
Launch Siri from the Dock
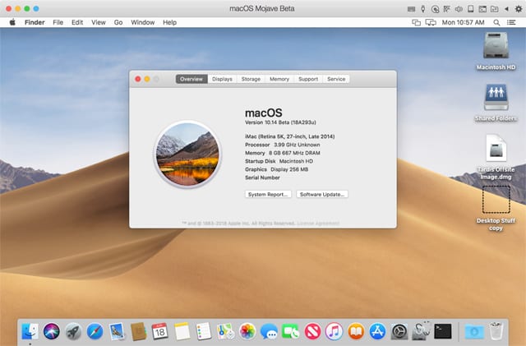point(52,331)
